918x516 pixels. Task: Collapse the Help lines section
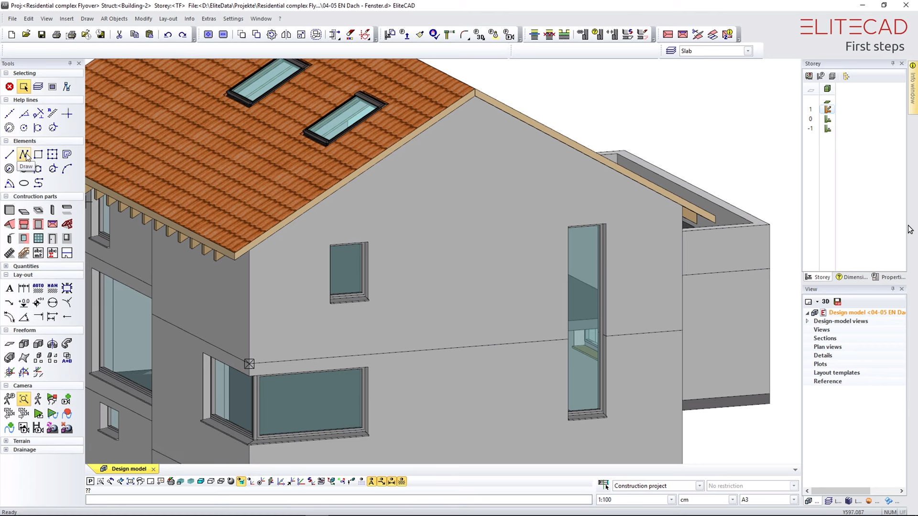(x=6, y=100)
